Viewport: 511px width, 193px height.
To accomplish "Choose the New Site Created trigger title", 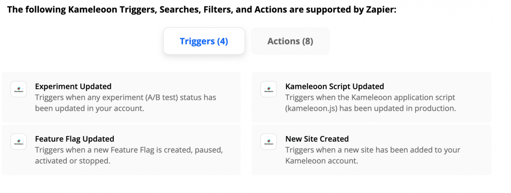I will tap(317, 139).
